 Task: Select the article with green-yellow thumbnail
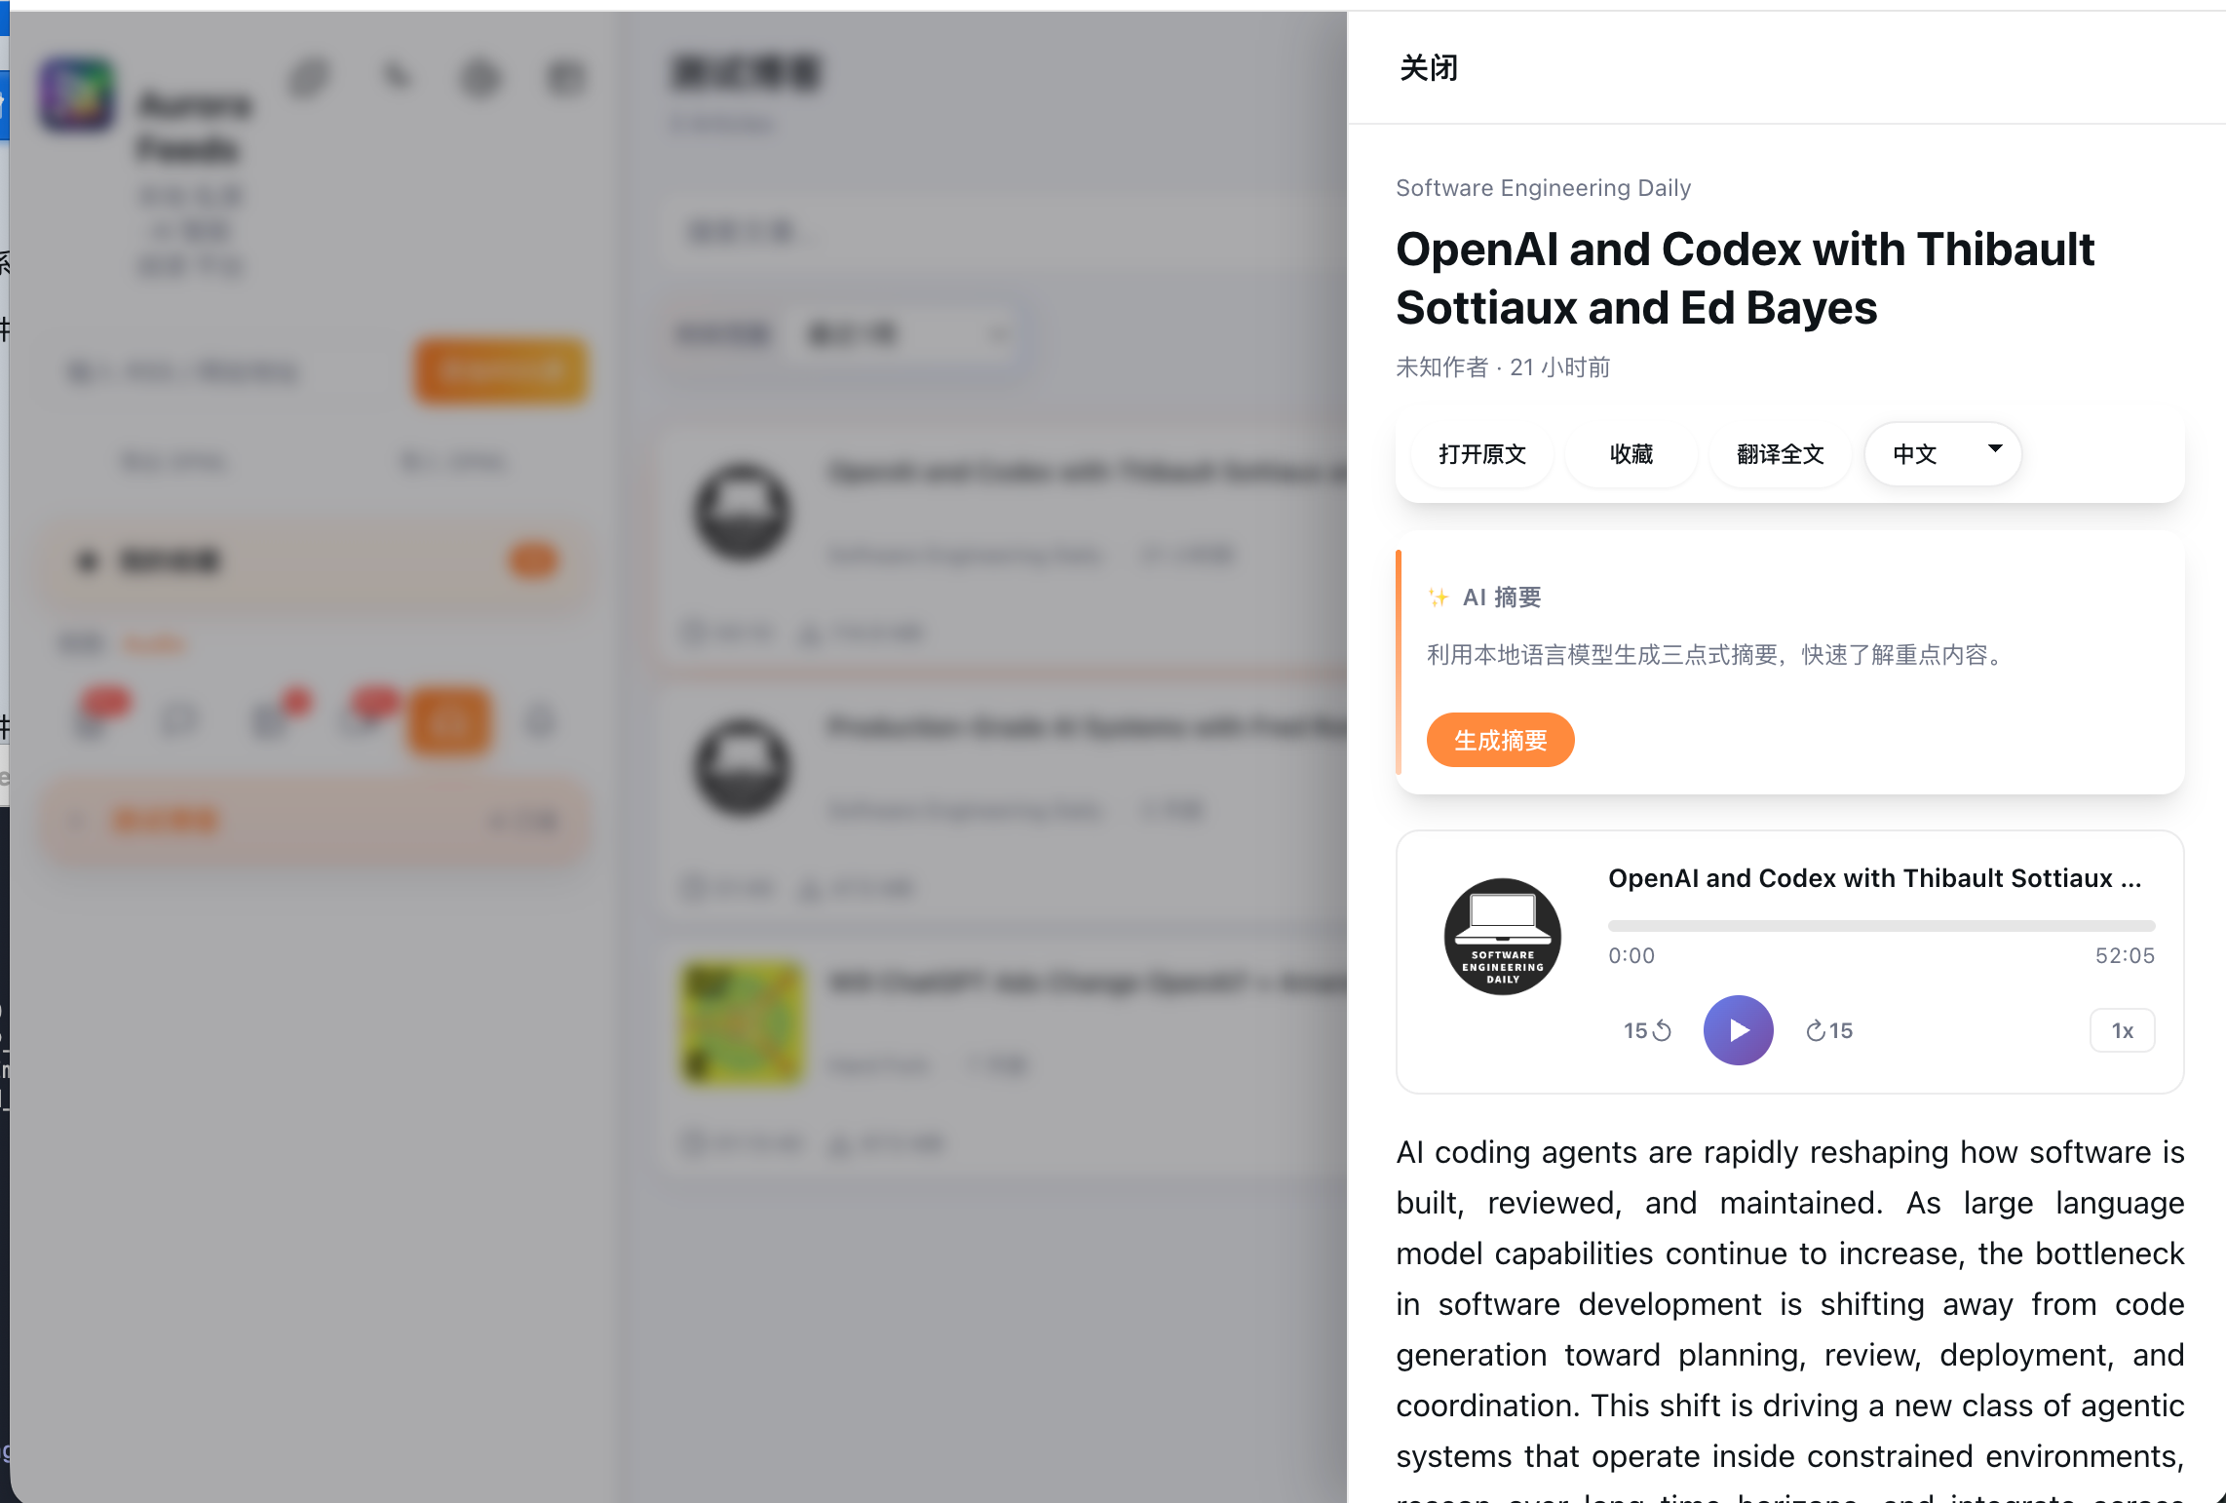click(x=743, y=1023)
